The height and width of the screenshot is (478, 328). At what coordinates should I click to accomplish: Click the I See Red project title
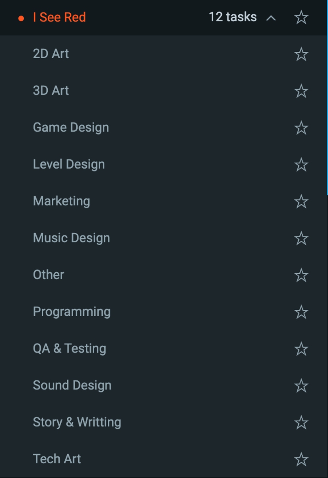pyautogui.click(x=59, y=18)
